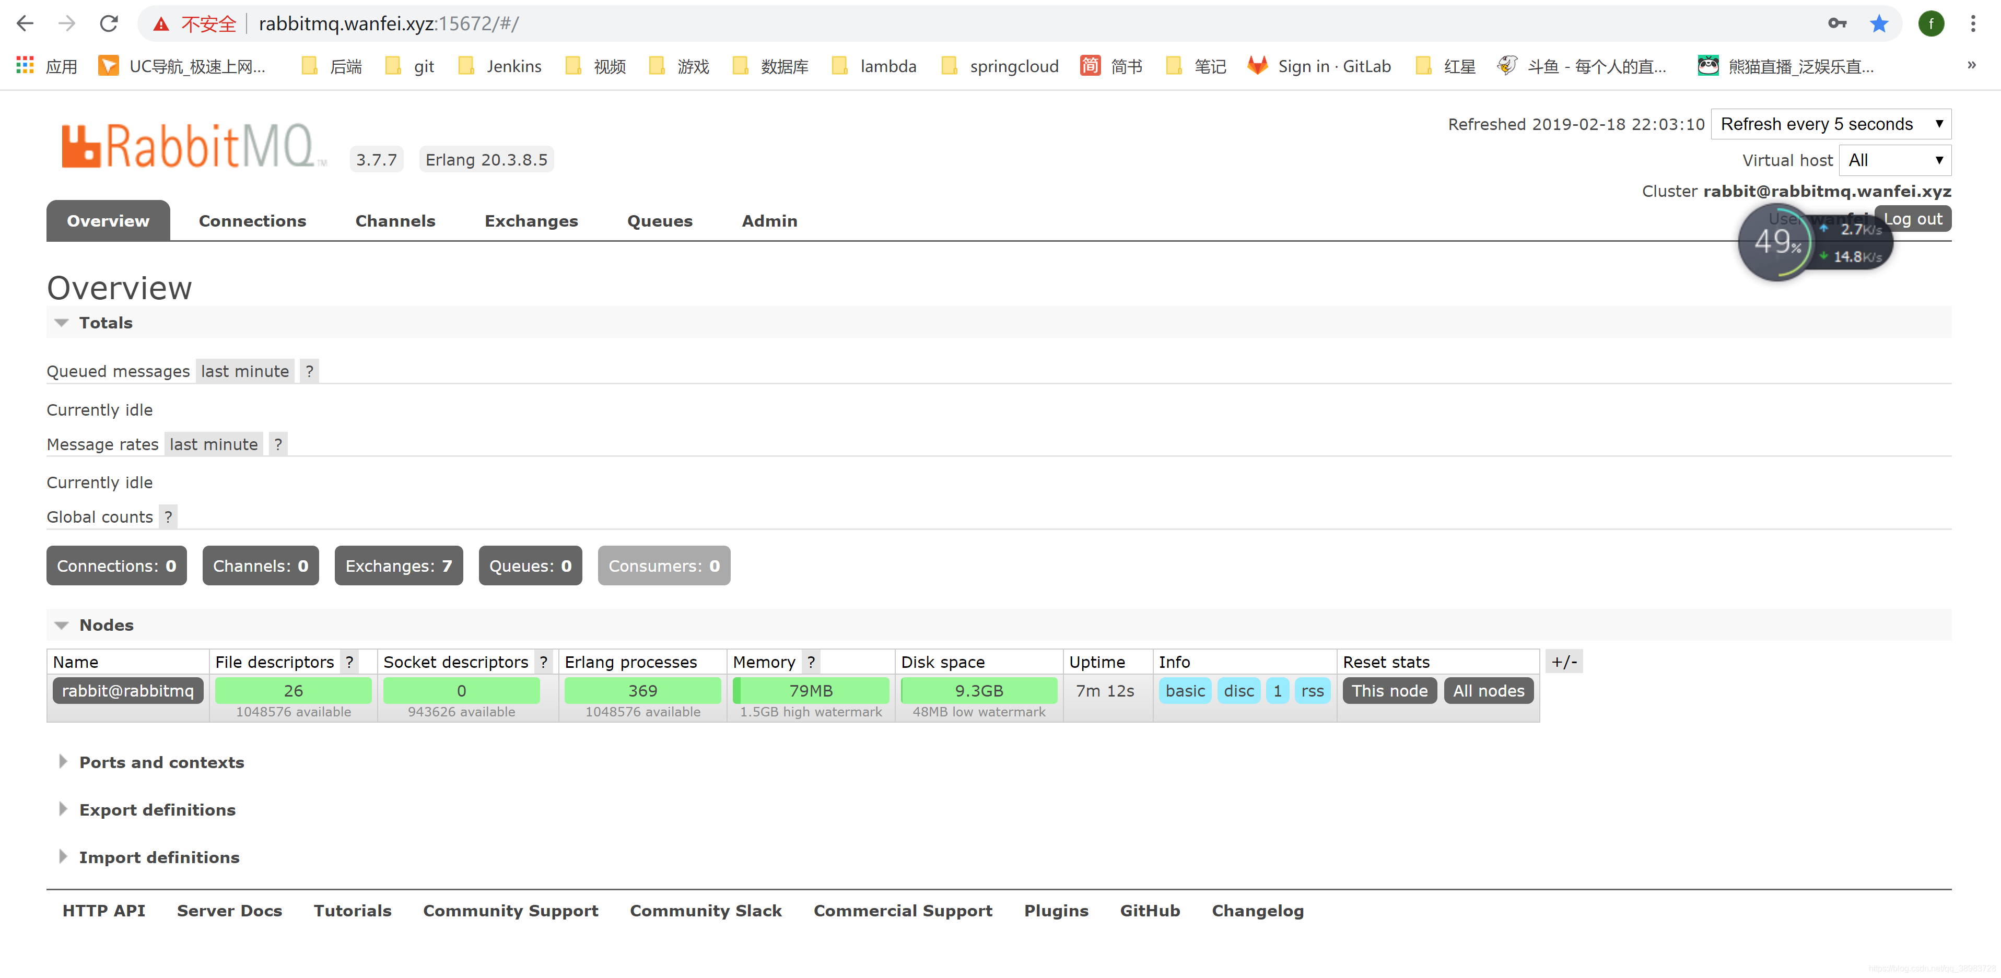
Task: Click the Connections: 0 count button
Action: click(116, 565)
